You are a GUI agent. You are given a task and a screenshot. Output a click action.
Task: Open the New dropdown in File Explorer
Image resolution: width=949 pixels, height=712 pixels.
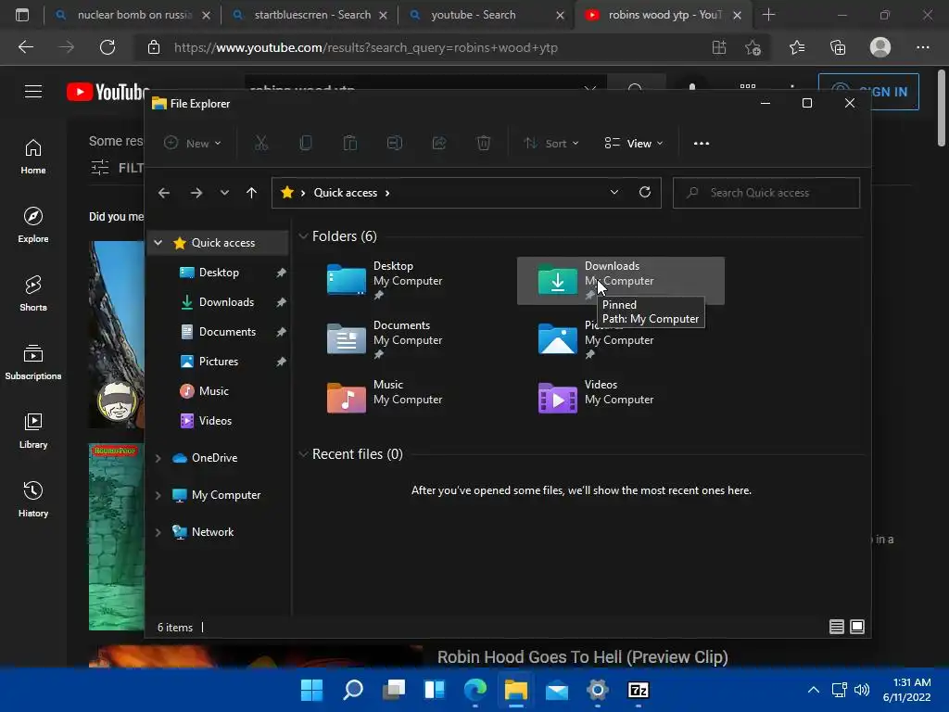point(193,144)
